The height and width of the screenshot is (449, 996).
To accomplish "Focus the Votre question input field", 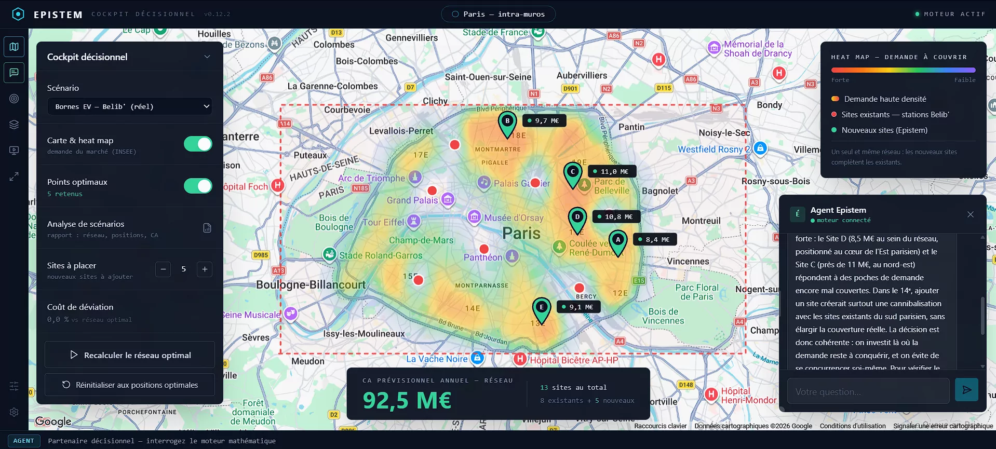I will pos(868,391).
